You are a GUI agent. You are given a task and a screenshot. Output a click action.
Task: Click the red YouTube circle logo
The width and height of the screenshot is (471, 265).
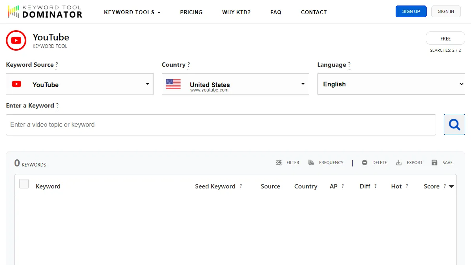pos(16,40)
